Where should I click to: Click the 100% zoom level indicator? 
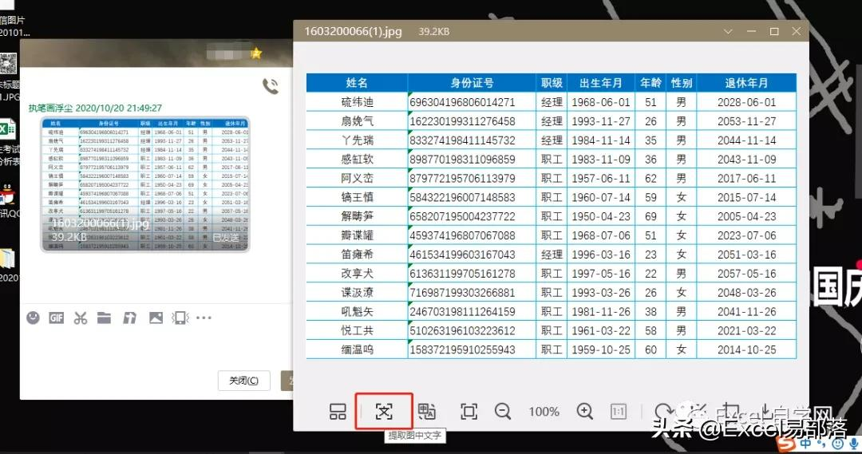click(x=544, y=411)
